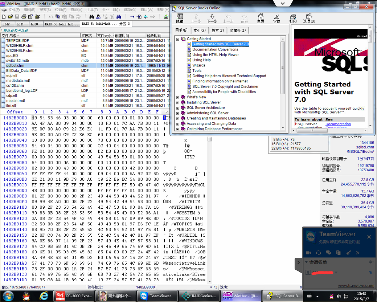Viewport: 377px width, 302px height.
Task: Switch to the Favorites tab in Books Online
Action: coord(238,30)
